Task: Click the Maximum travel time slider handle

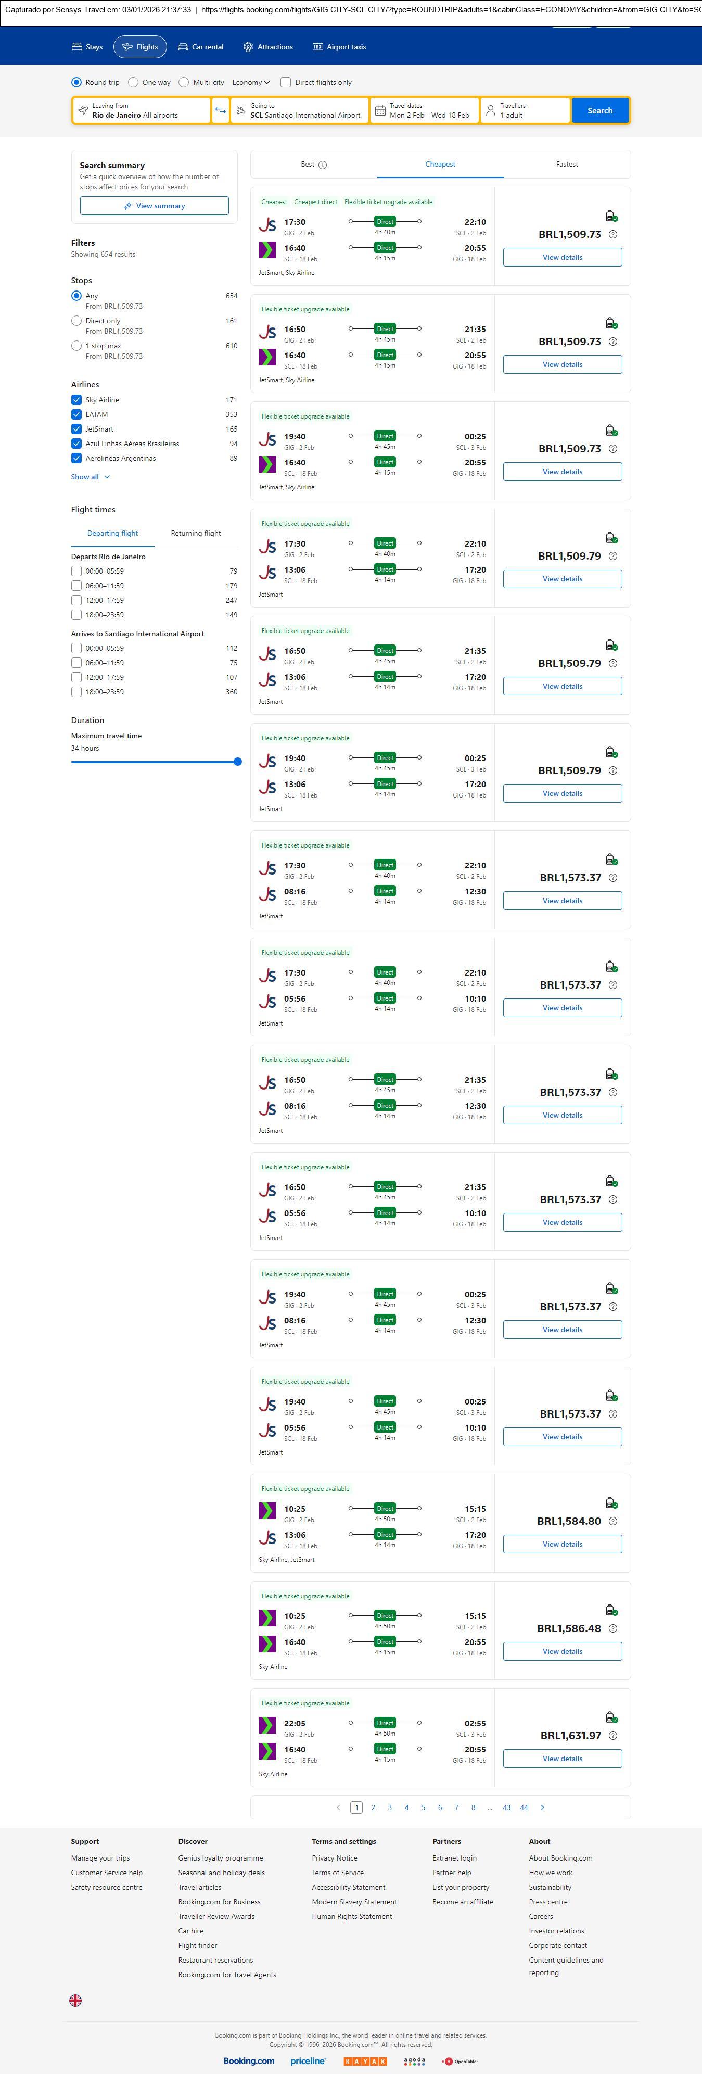Action: (x=237, y=762)
